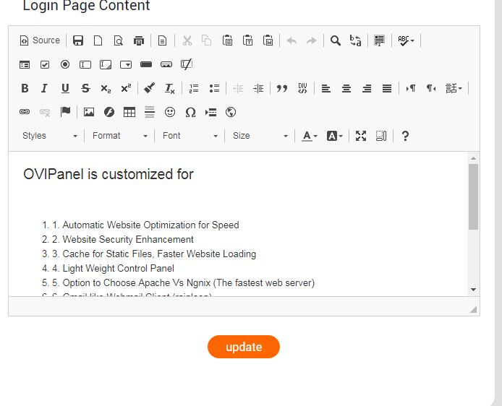Open Find magnifying glass icon
The width and height of the screenshot is (502, 406).
pos(335,40)
